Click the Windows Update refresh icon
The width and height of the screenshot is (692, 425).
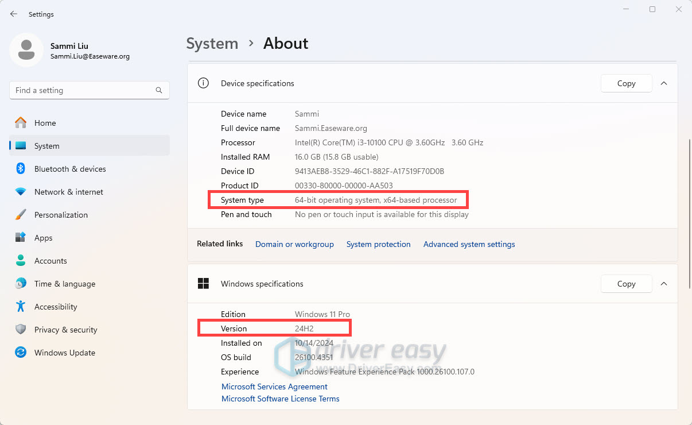point(21,353)
